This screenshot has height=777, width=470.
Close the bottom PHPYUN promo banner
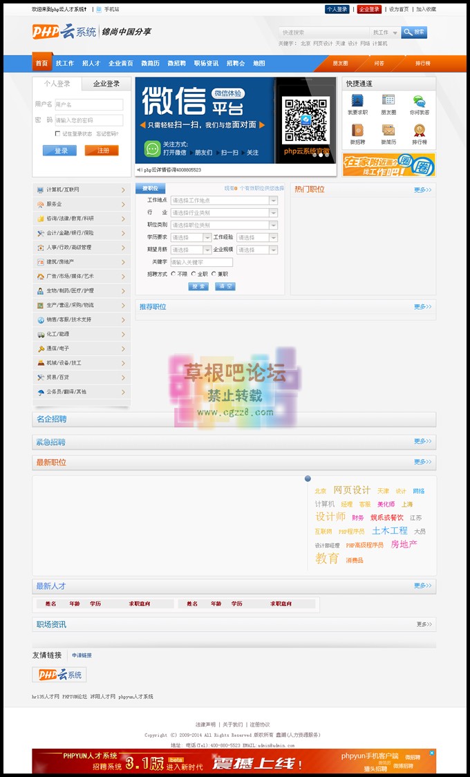click(x=431, y=753)
